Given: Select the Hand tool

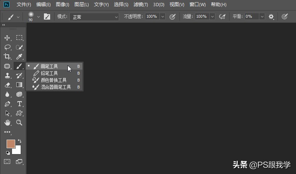Looking at the screenshot, I should [7, 123].
